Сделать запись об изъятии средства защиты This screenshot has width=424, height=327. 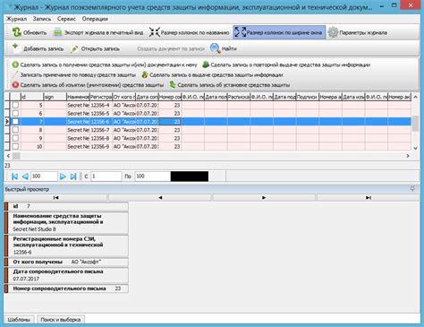[88, 85]
